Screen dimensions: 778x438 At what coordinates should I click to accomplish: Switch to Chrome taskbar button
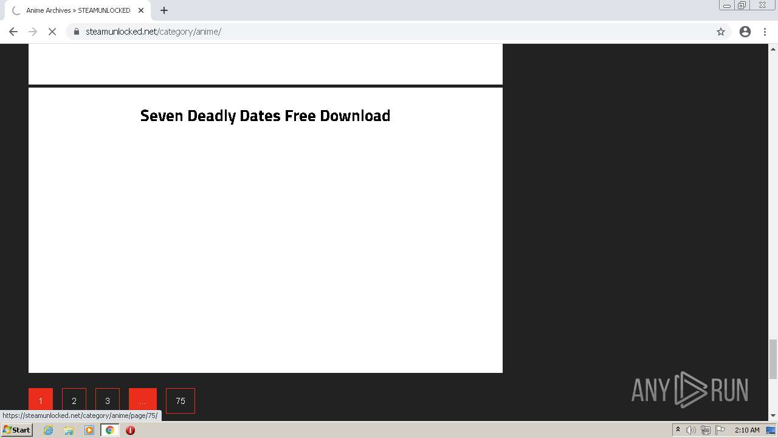pos(109,430)
